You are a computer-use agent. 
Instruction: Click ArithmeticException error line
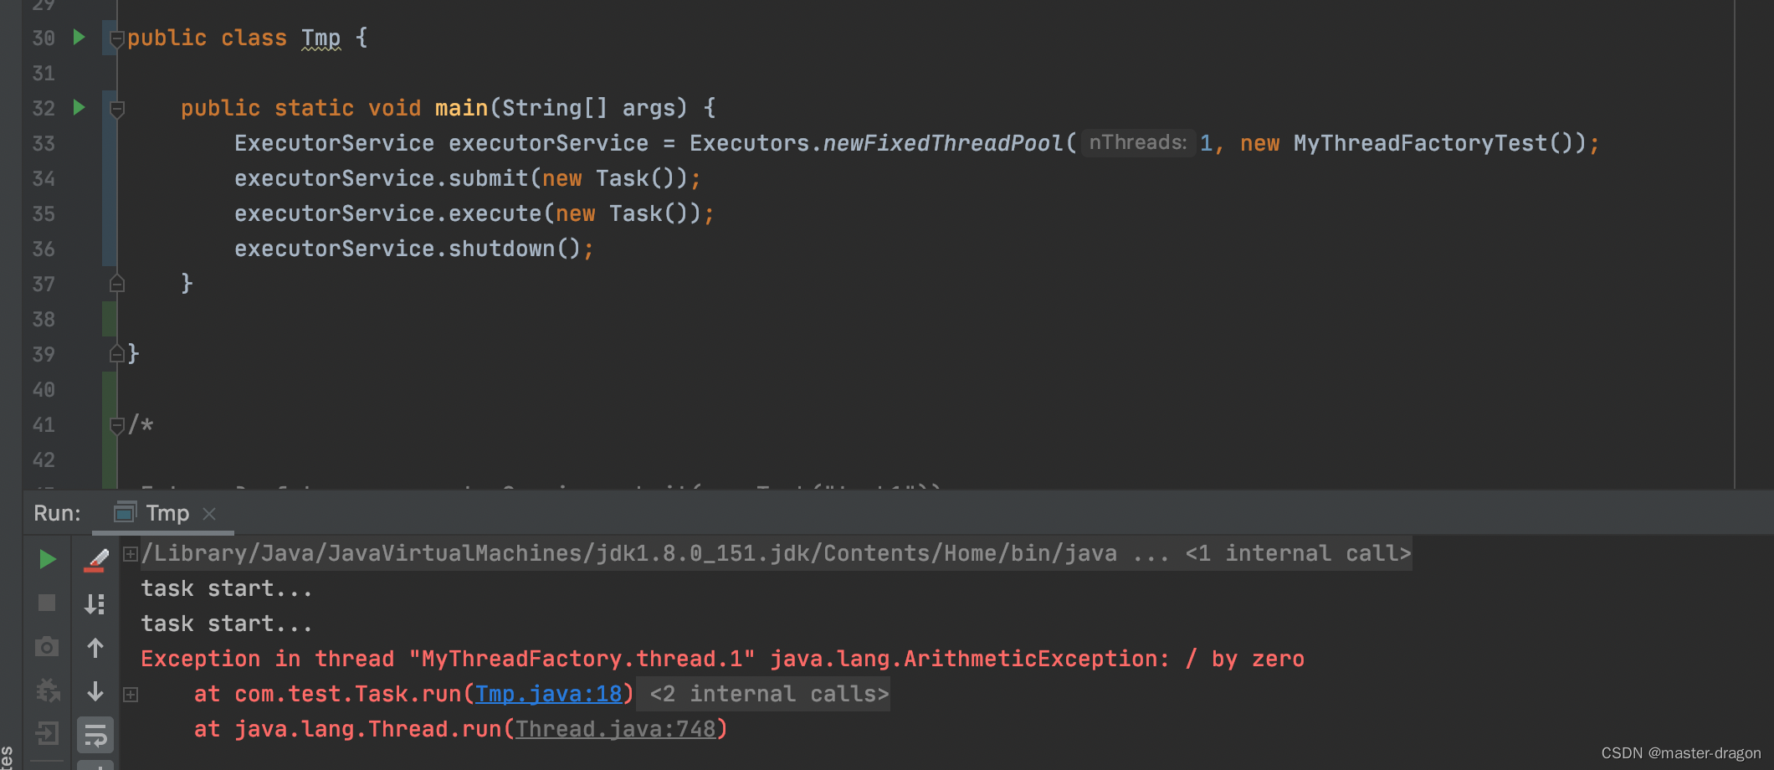coord(722,659)
